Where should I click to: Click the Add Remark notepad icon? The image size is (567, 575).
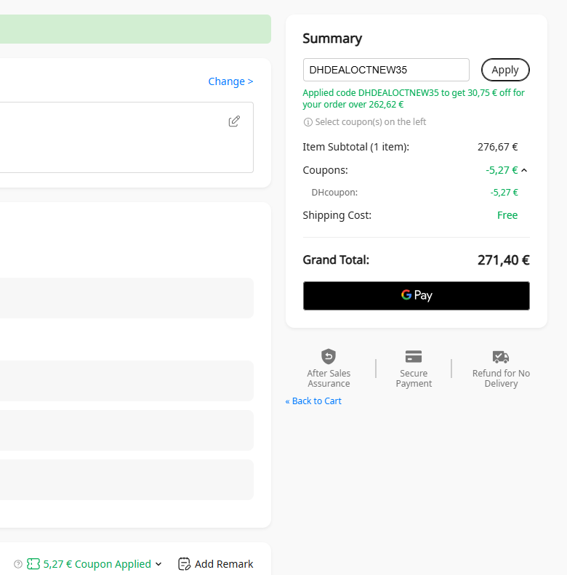coord(185,564)
